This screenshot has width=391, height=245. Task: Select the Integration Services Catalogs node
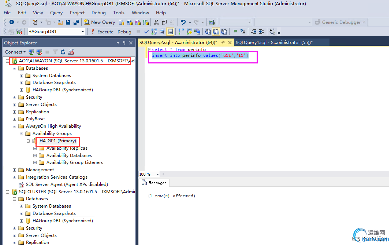click(x=57, y=177)
